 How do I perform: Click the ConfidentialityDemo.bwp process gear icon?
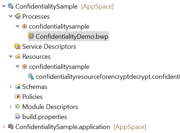(x=31, y=36)
